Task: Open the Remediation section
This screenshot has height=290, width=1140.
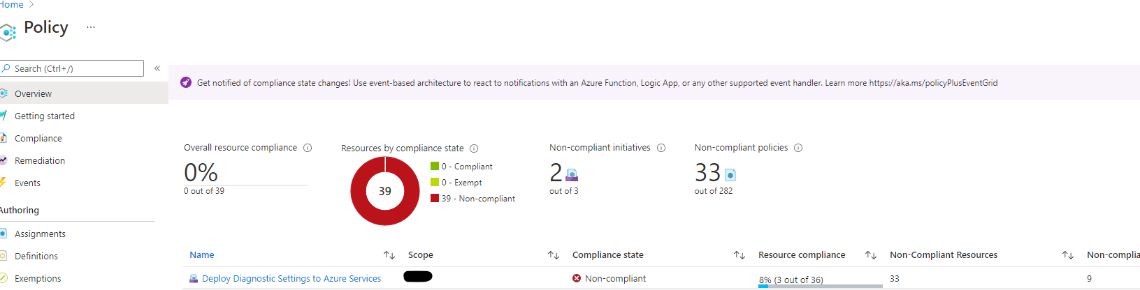Action: (40, 160)
